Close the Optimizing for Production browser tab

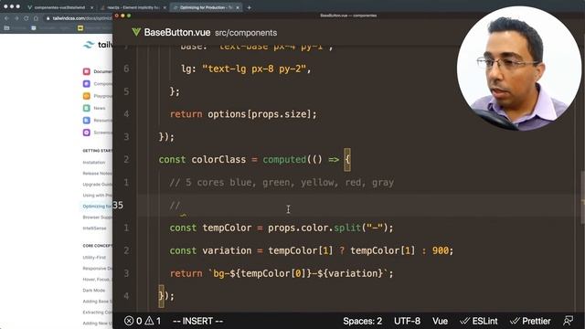(238, 7)
